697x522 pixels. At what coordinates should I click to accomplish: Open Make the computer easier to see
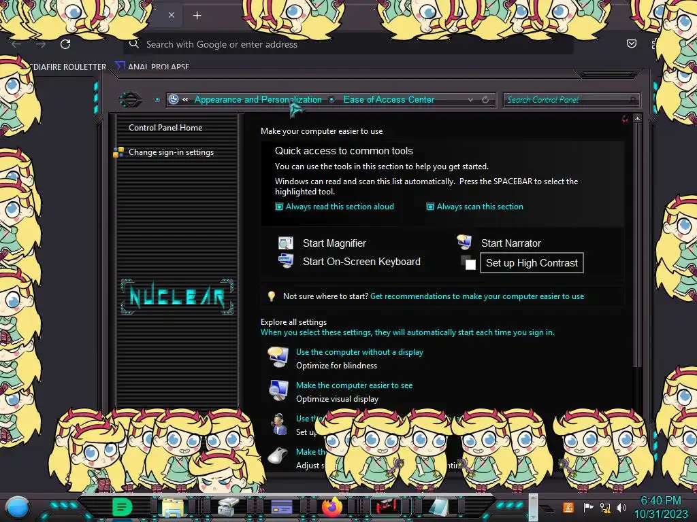(x=354, y=385)
